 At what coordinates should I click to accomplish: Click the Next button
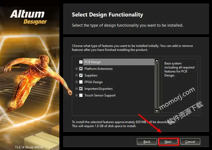[x=168, y=142]
